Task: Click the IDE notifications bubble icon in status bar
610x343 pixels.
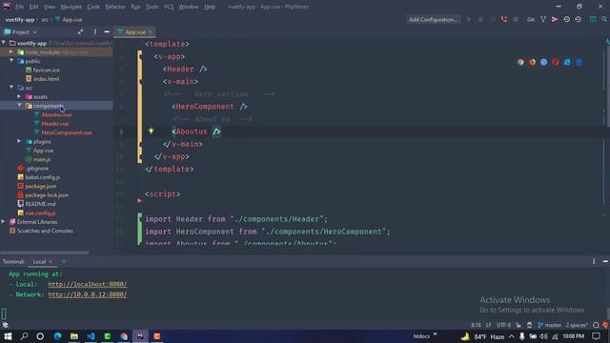Action: (x=596, y=325)
